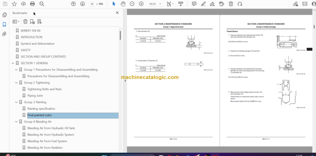
Task: Open Bleeding Air from Hydraulic Oil Tank
Action: 51,128
